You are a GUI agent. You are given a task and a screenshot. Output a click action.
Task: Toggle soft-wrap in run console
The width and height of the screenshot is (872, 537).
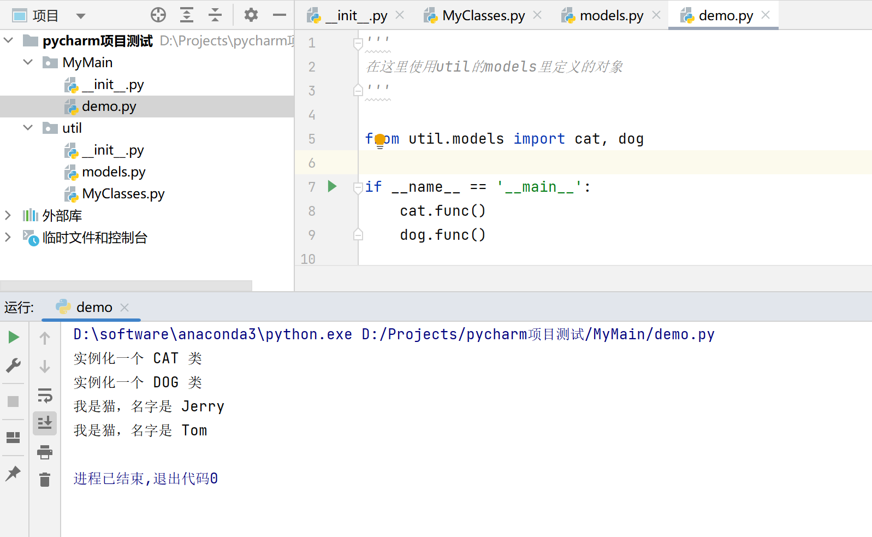point(45,395)
